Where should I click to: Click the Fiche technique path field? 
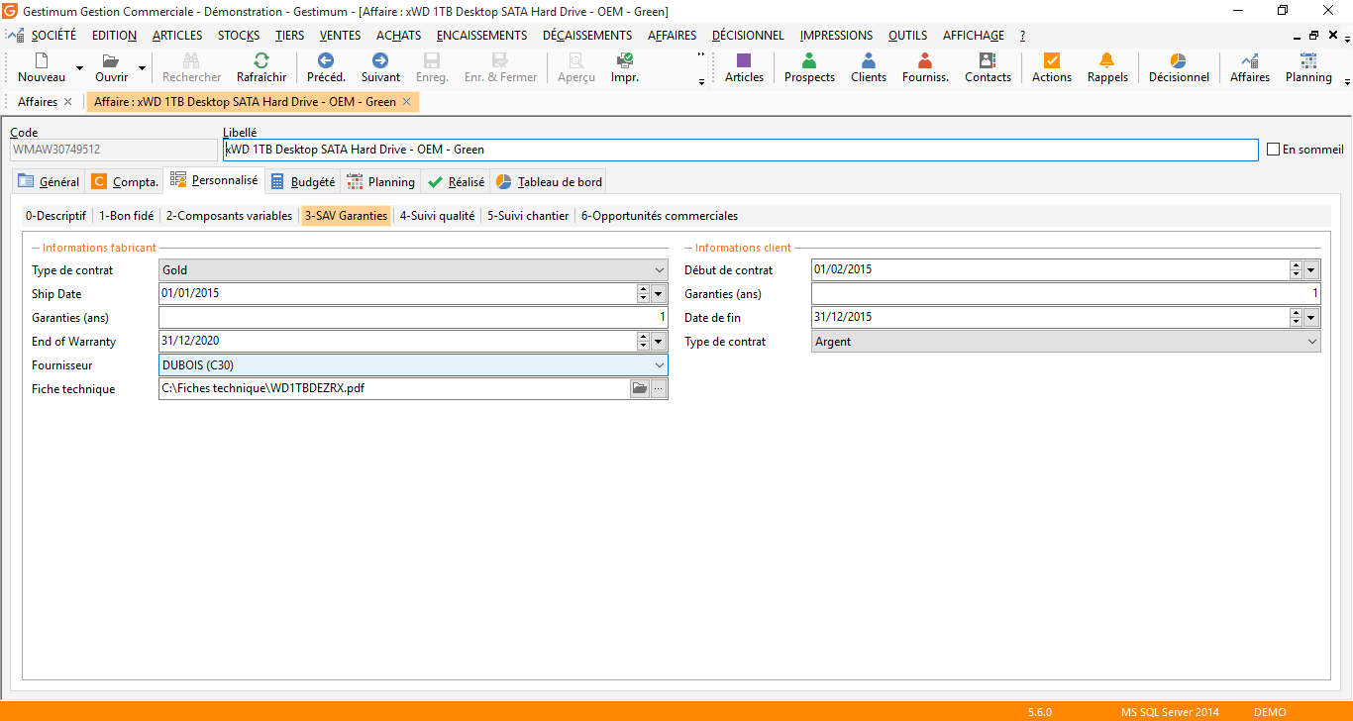(394, 389)
